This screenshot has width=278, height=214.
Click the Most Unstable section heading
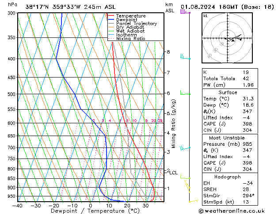tap(227, 138)
